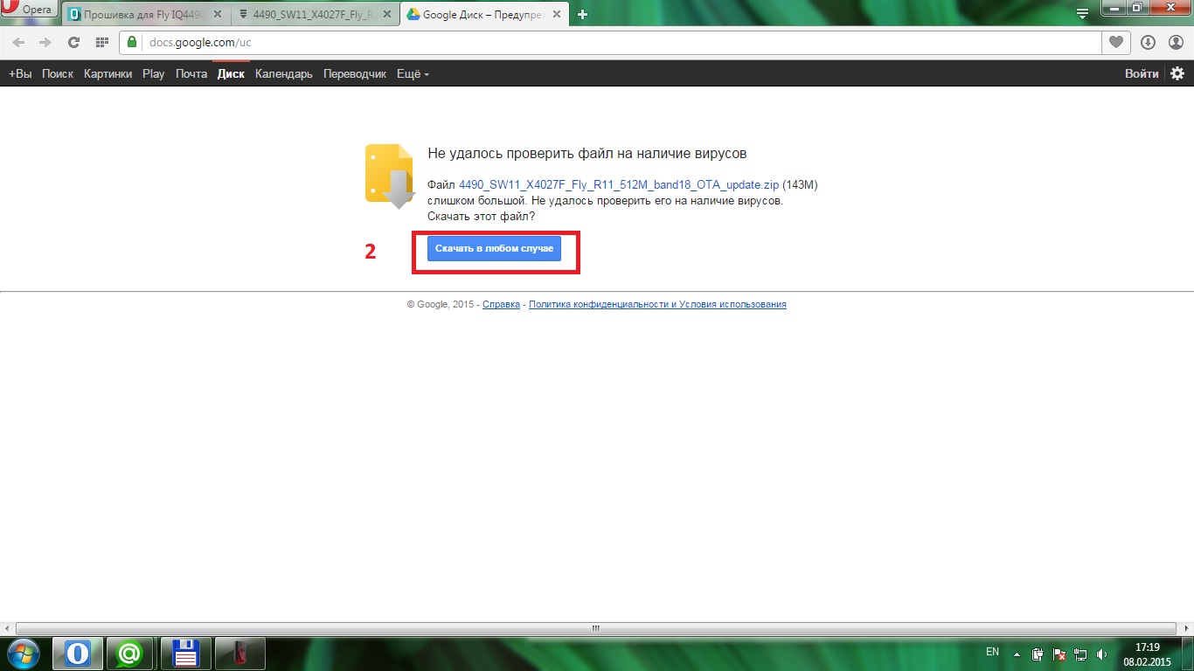The image size is (1194, 671).
Task: Click the new tab plus icon
Action: [583, 14]
